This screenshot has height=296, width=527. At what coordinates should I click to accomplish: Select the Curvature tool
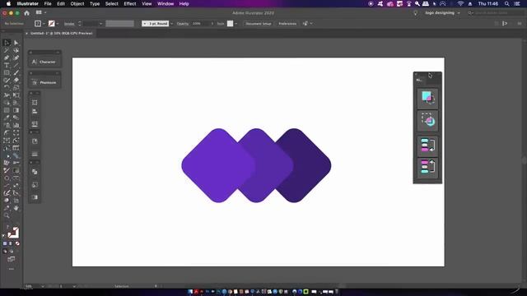[16, 58]
